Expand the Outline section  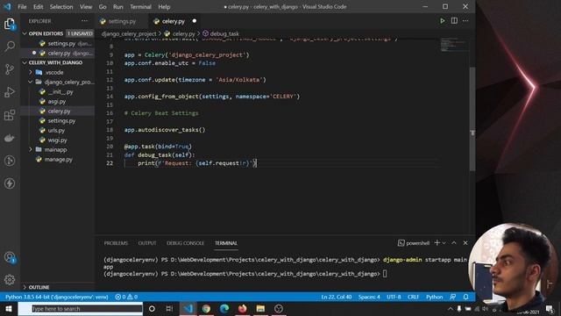click(25, 287)
